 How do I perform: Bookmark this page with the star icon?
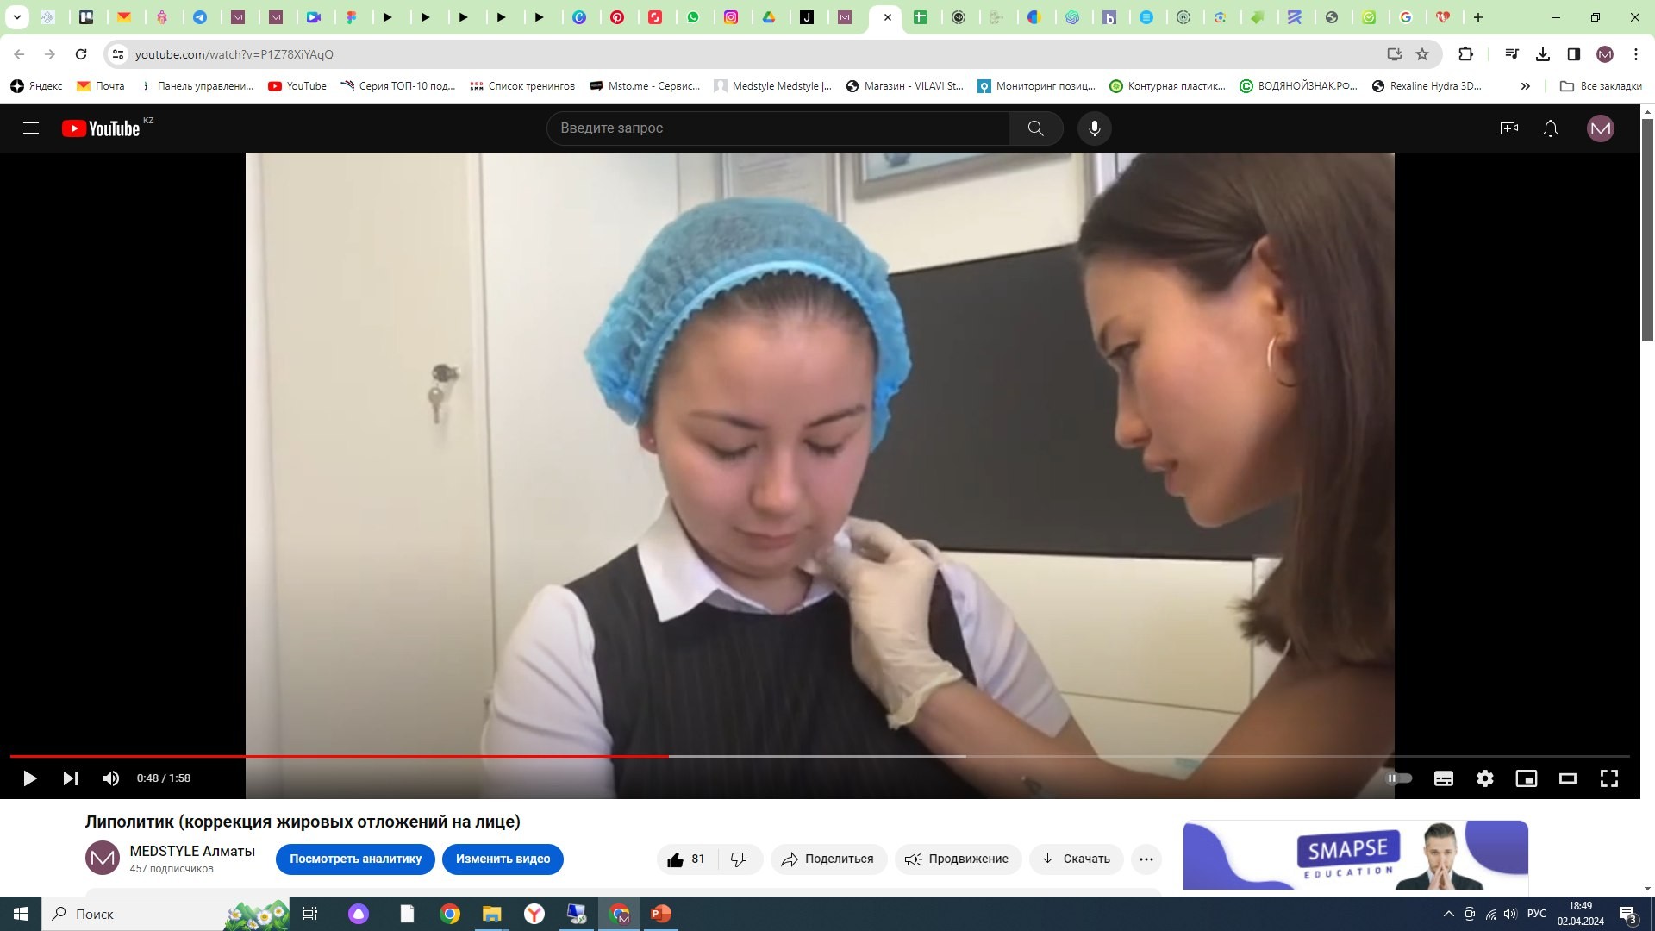point(1422,53)
